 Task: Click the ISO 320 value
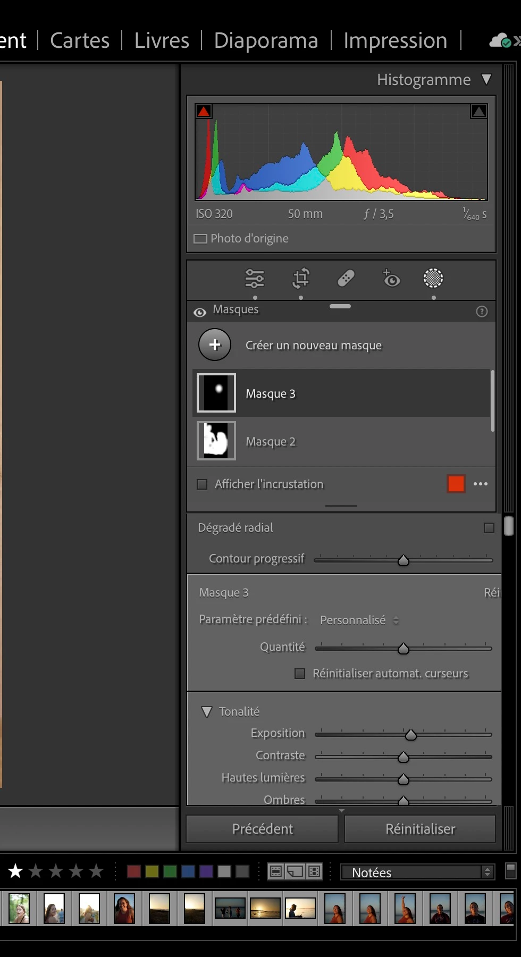tap(214, 214)
